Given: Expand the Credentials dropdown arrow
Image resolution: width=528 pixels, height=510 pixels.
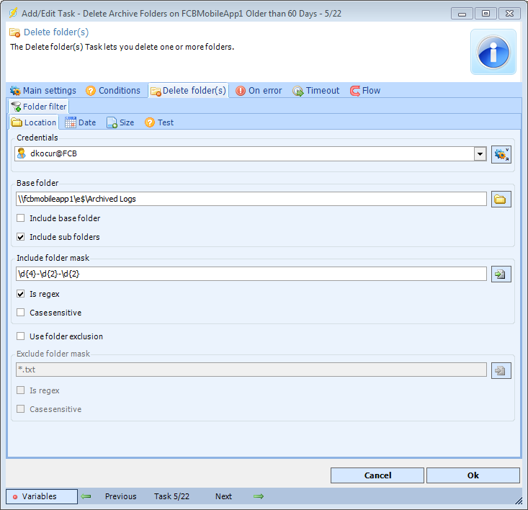Looking at the screenshot, I should pyautogui.click(x=480, y=153).
